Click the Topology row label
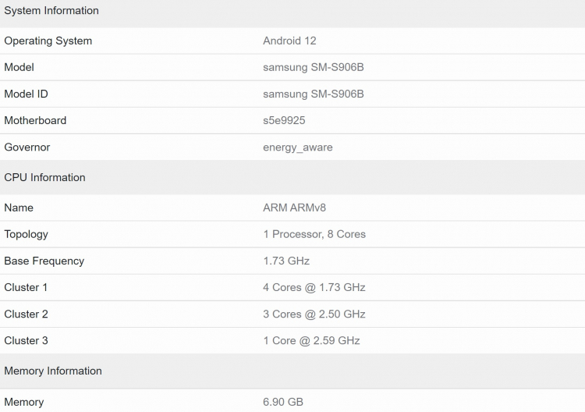This screenshot has width=585, height=412. [x=26, y=234]
